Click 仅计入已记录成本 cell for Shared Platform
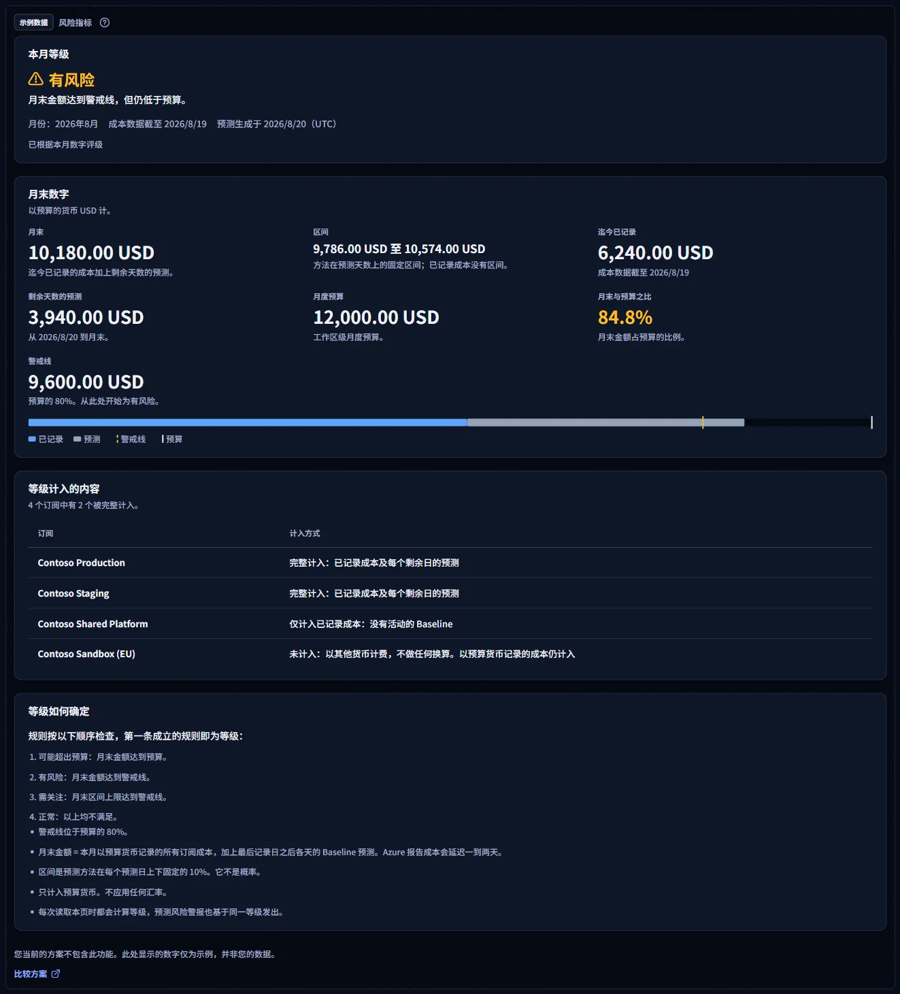 [x=371, y=624]
